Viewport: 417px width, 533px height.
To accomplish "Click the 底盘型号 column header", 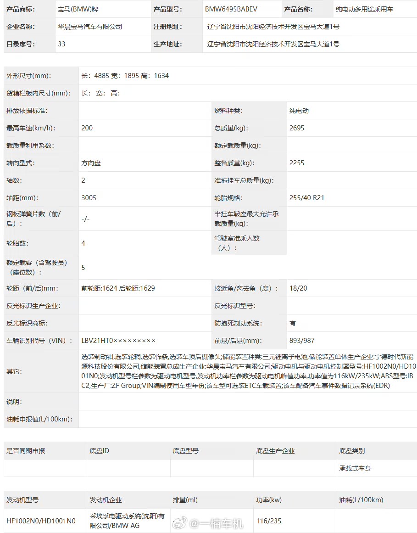I will coord(185,451).
